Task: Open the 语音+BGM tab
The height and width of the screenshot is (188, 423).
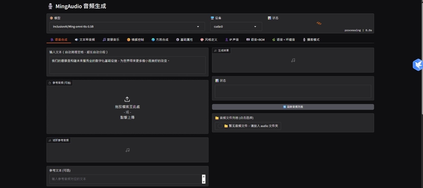Action: tap(255, 40)
